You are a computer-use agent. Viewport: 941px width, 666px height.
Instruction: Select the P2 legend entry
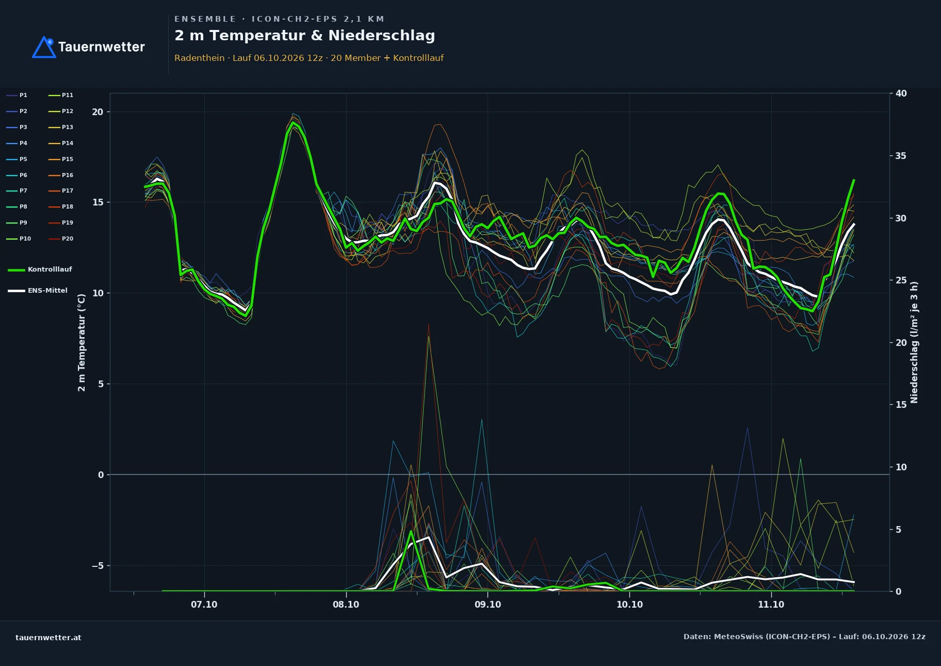coord(17,111)
